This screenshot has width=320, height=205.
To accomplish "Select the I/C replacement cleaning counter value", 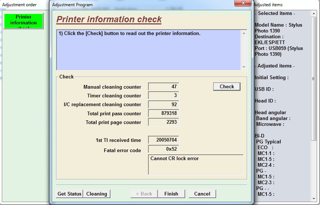I will 163,104.
